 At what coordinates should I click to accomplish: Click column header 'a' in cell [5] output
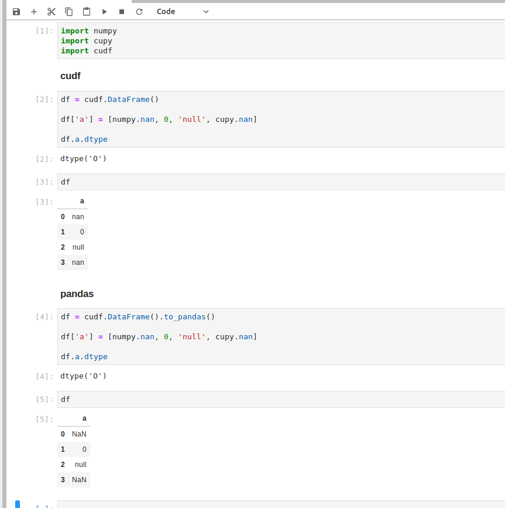point(84,418)
